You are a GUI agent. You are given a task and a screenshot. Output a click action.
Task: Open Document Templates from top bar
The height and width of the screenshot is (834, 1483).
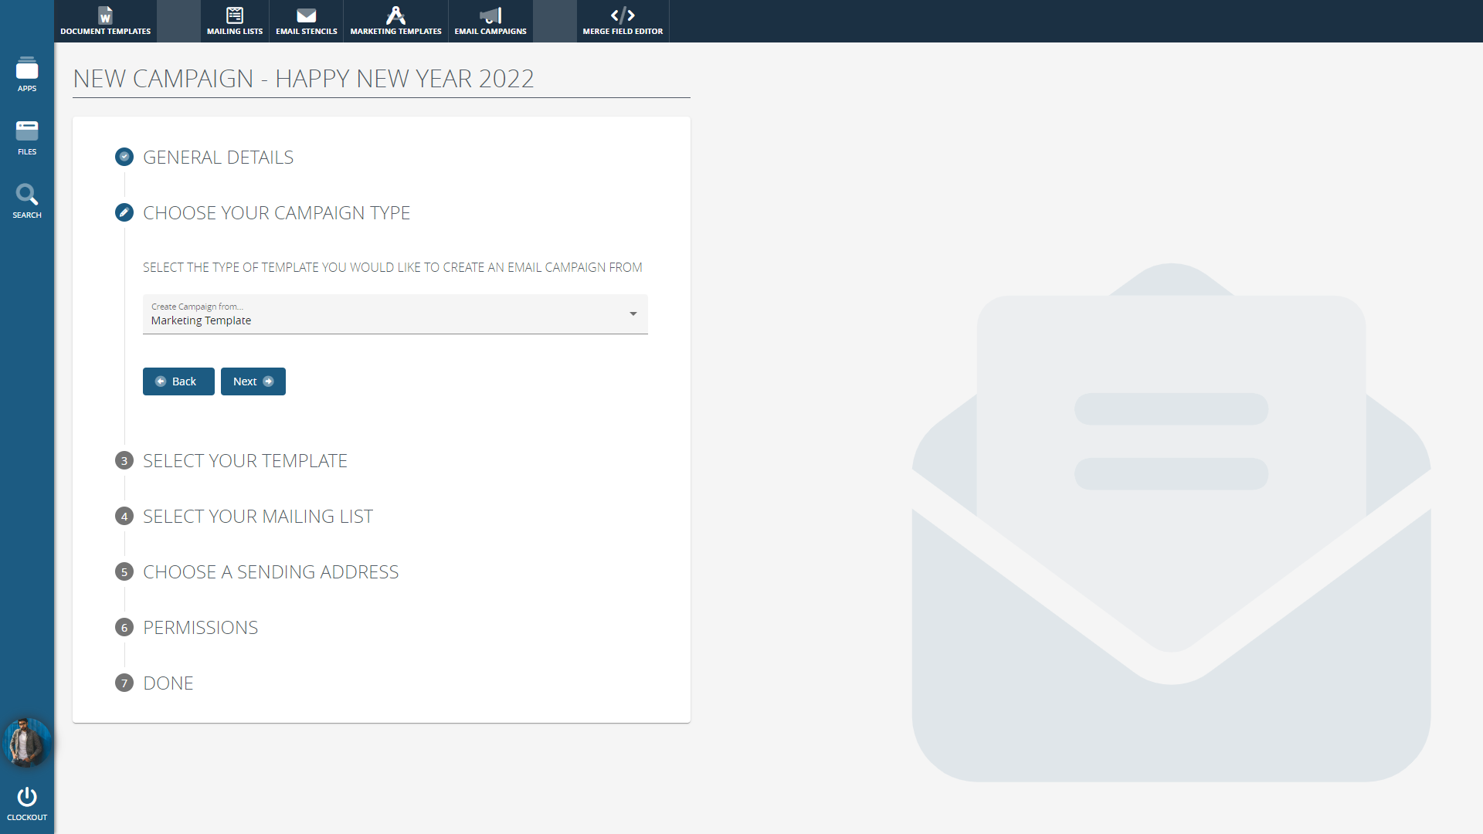(105, 21)
